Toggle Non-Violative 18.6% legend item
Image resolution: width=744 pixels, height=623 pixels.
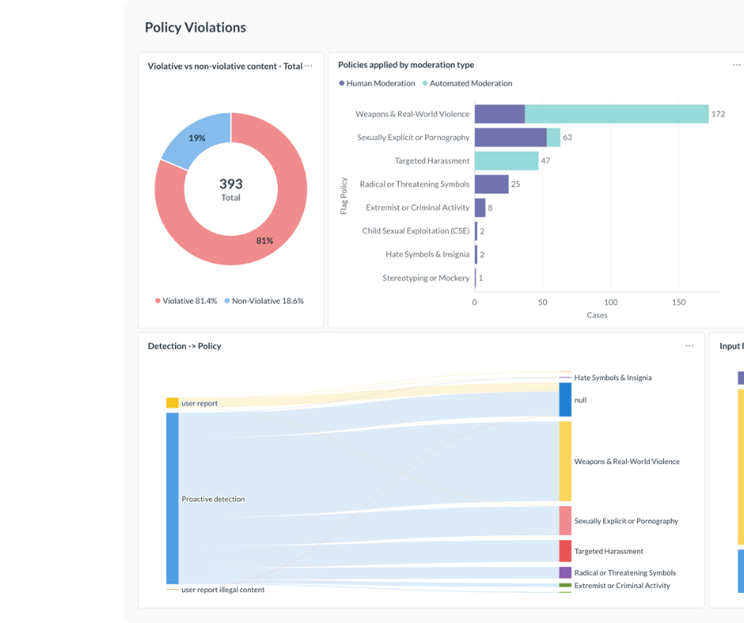[264, 300]
